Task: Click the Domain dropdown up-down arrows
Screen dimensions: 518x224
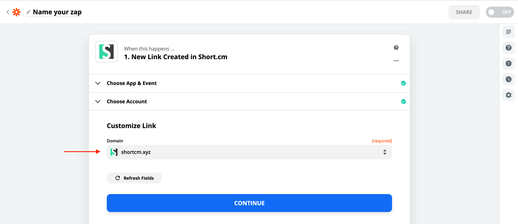Action: [385, 152]
